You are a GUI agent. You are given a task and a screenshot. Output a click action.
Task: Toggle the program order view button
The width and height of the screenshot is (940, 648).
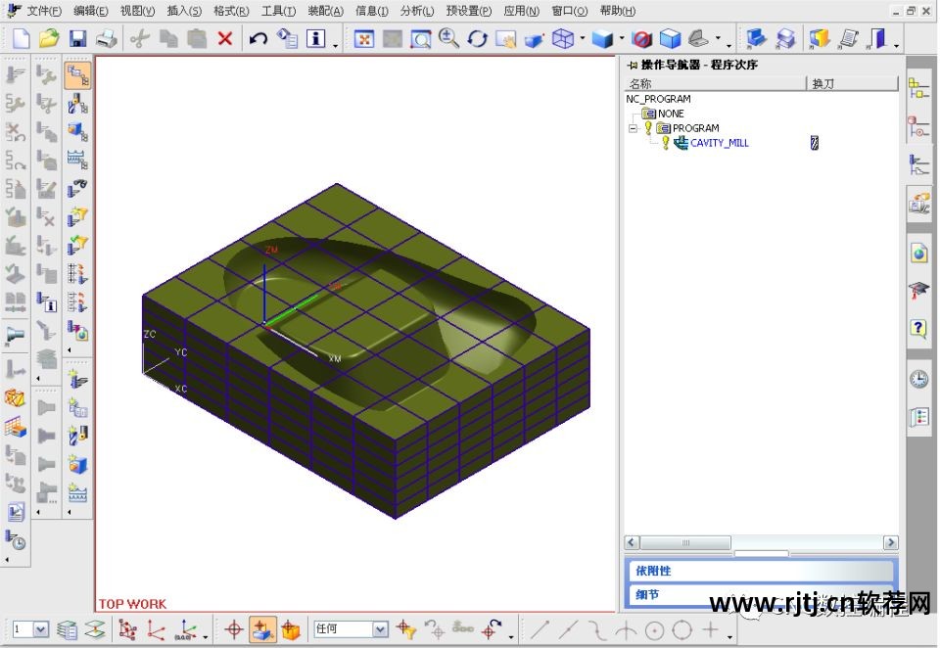coord(76,75)
